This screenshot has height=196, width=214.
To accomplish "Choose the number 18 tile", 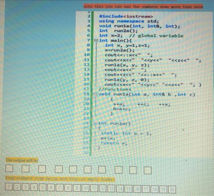I will [155, 190].
